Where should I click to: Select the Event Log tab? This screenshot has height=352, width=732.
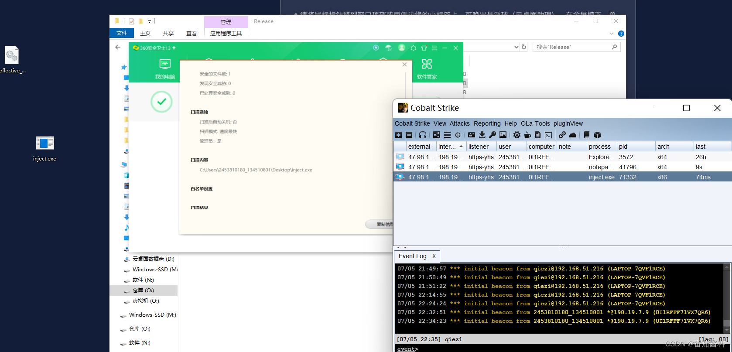413,256
